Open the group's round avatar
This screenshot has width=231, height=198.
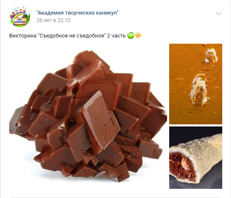[20, 17]
